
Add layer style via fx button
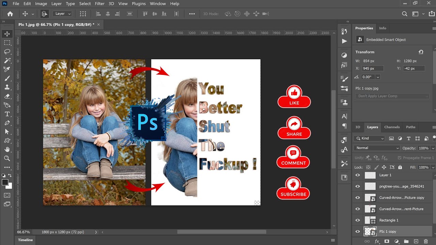click(x=377, y=241)
